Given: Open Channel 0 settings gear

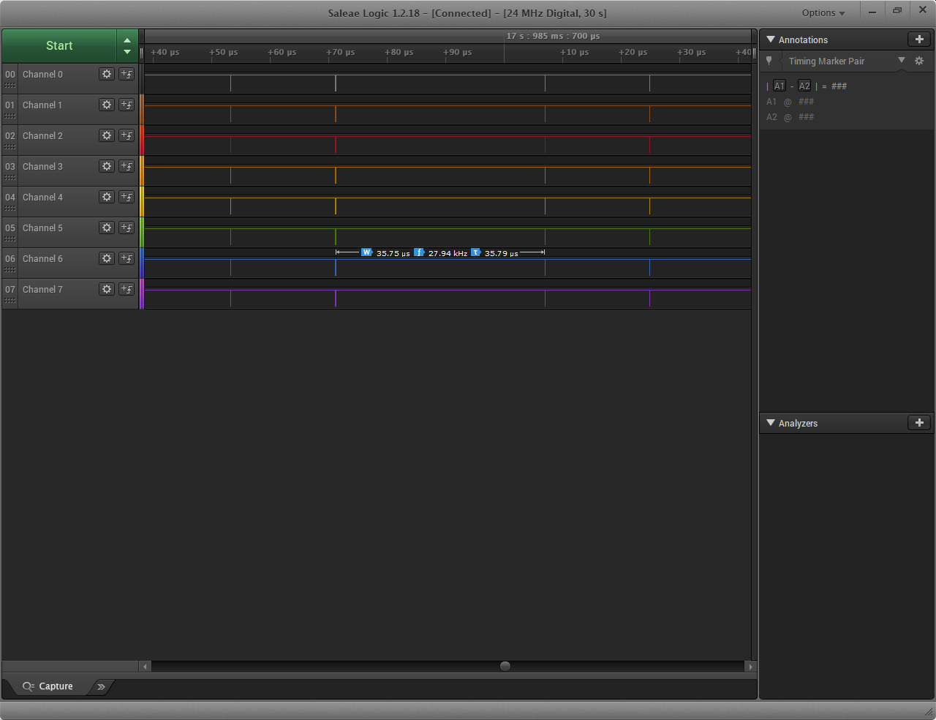Looking at the screenshot, I should [x=107, y=74].
